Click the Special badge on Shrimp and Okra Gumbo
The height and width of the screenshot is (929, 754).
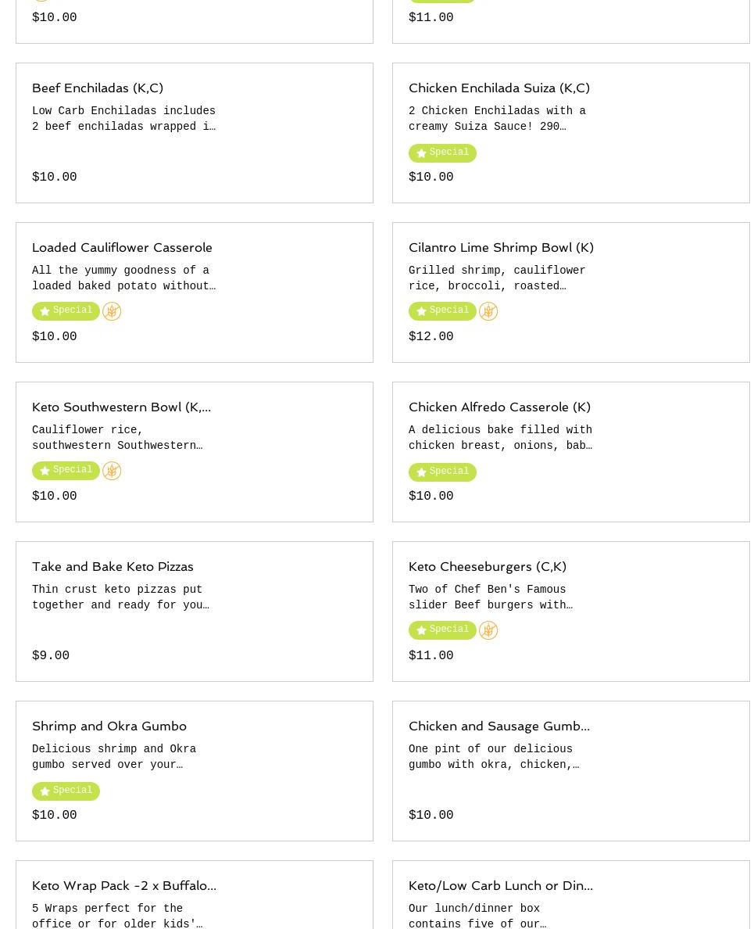[x=66, y=791]
